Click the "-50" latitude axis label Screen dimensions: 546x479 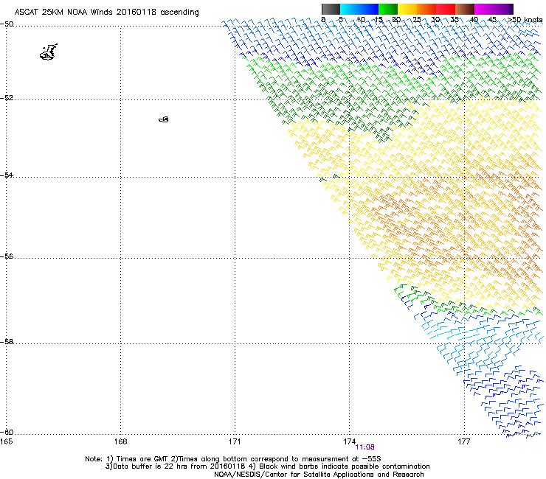(x=7, y=24)
